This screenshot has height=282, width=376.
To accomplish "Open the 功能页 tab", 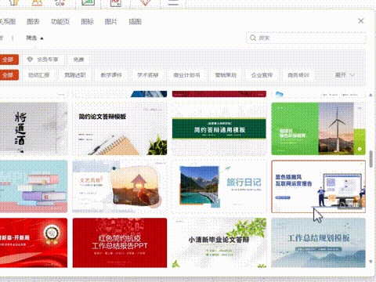I will tap(60, 21).
